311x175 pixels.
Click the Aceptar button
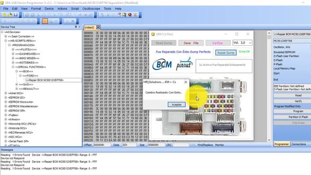tap(176, 105)
